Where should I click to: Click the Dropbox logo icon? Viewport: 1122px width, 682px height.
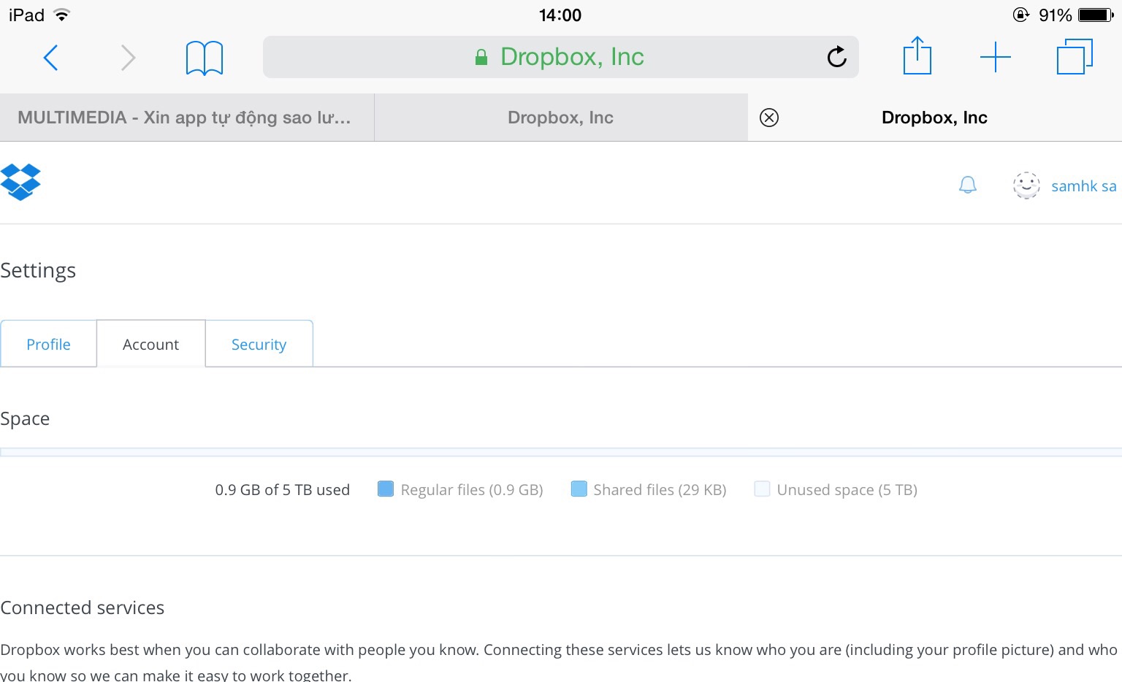click(20, 183)
